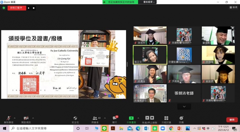Resume recording with the play button

tap(29, 8)
